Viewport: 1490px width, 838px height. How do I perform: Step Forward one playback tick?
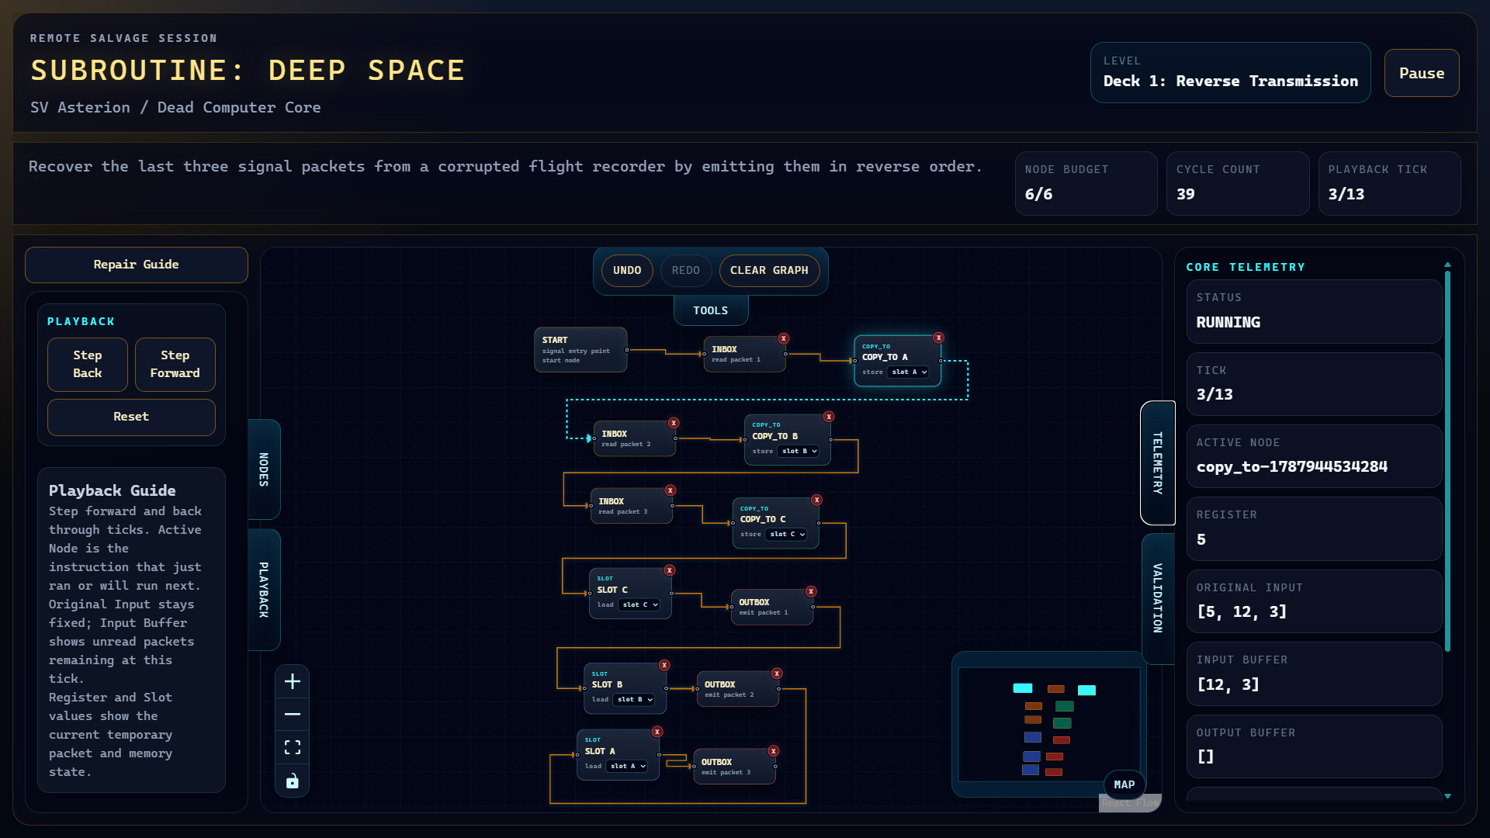tap(175, 365)
